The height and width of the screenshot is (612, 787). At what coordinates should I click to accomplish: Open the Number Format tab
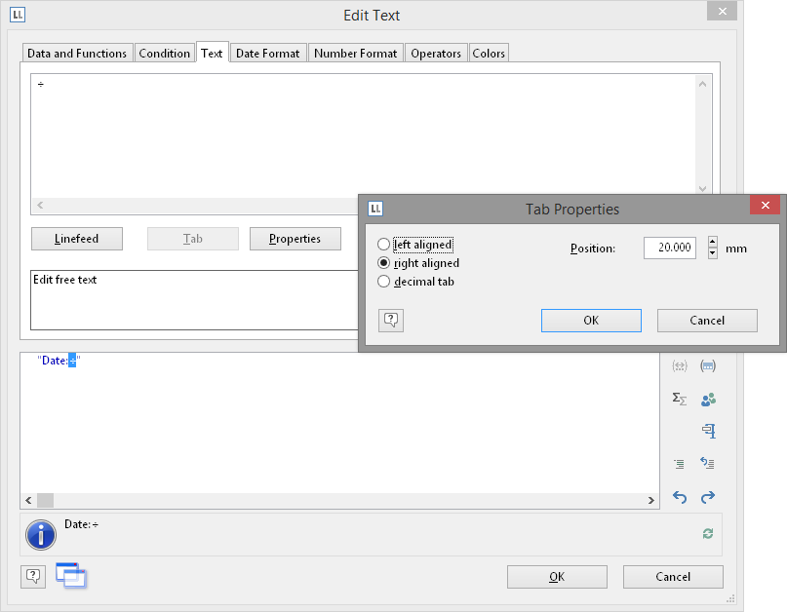(x=355, y=54)
